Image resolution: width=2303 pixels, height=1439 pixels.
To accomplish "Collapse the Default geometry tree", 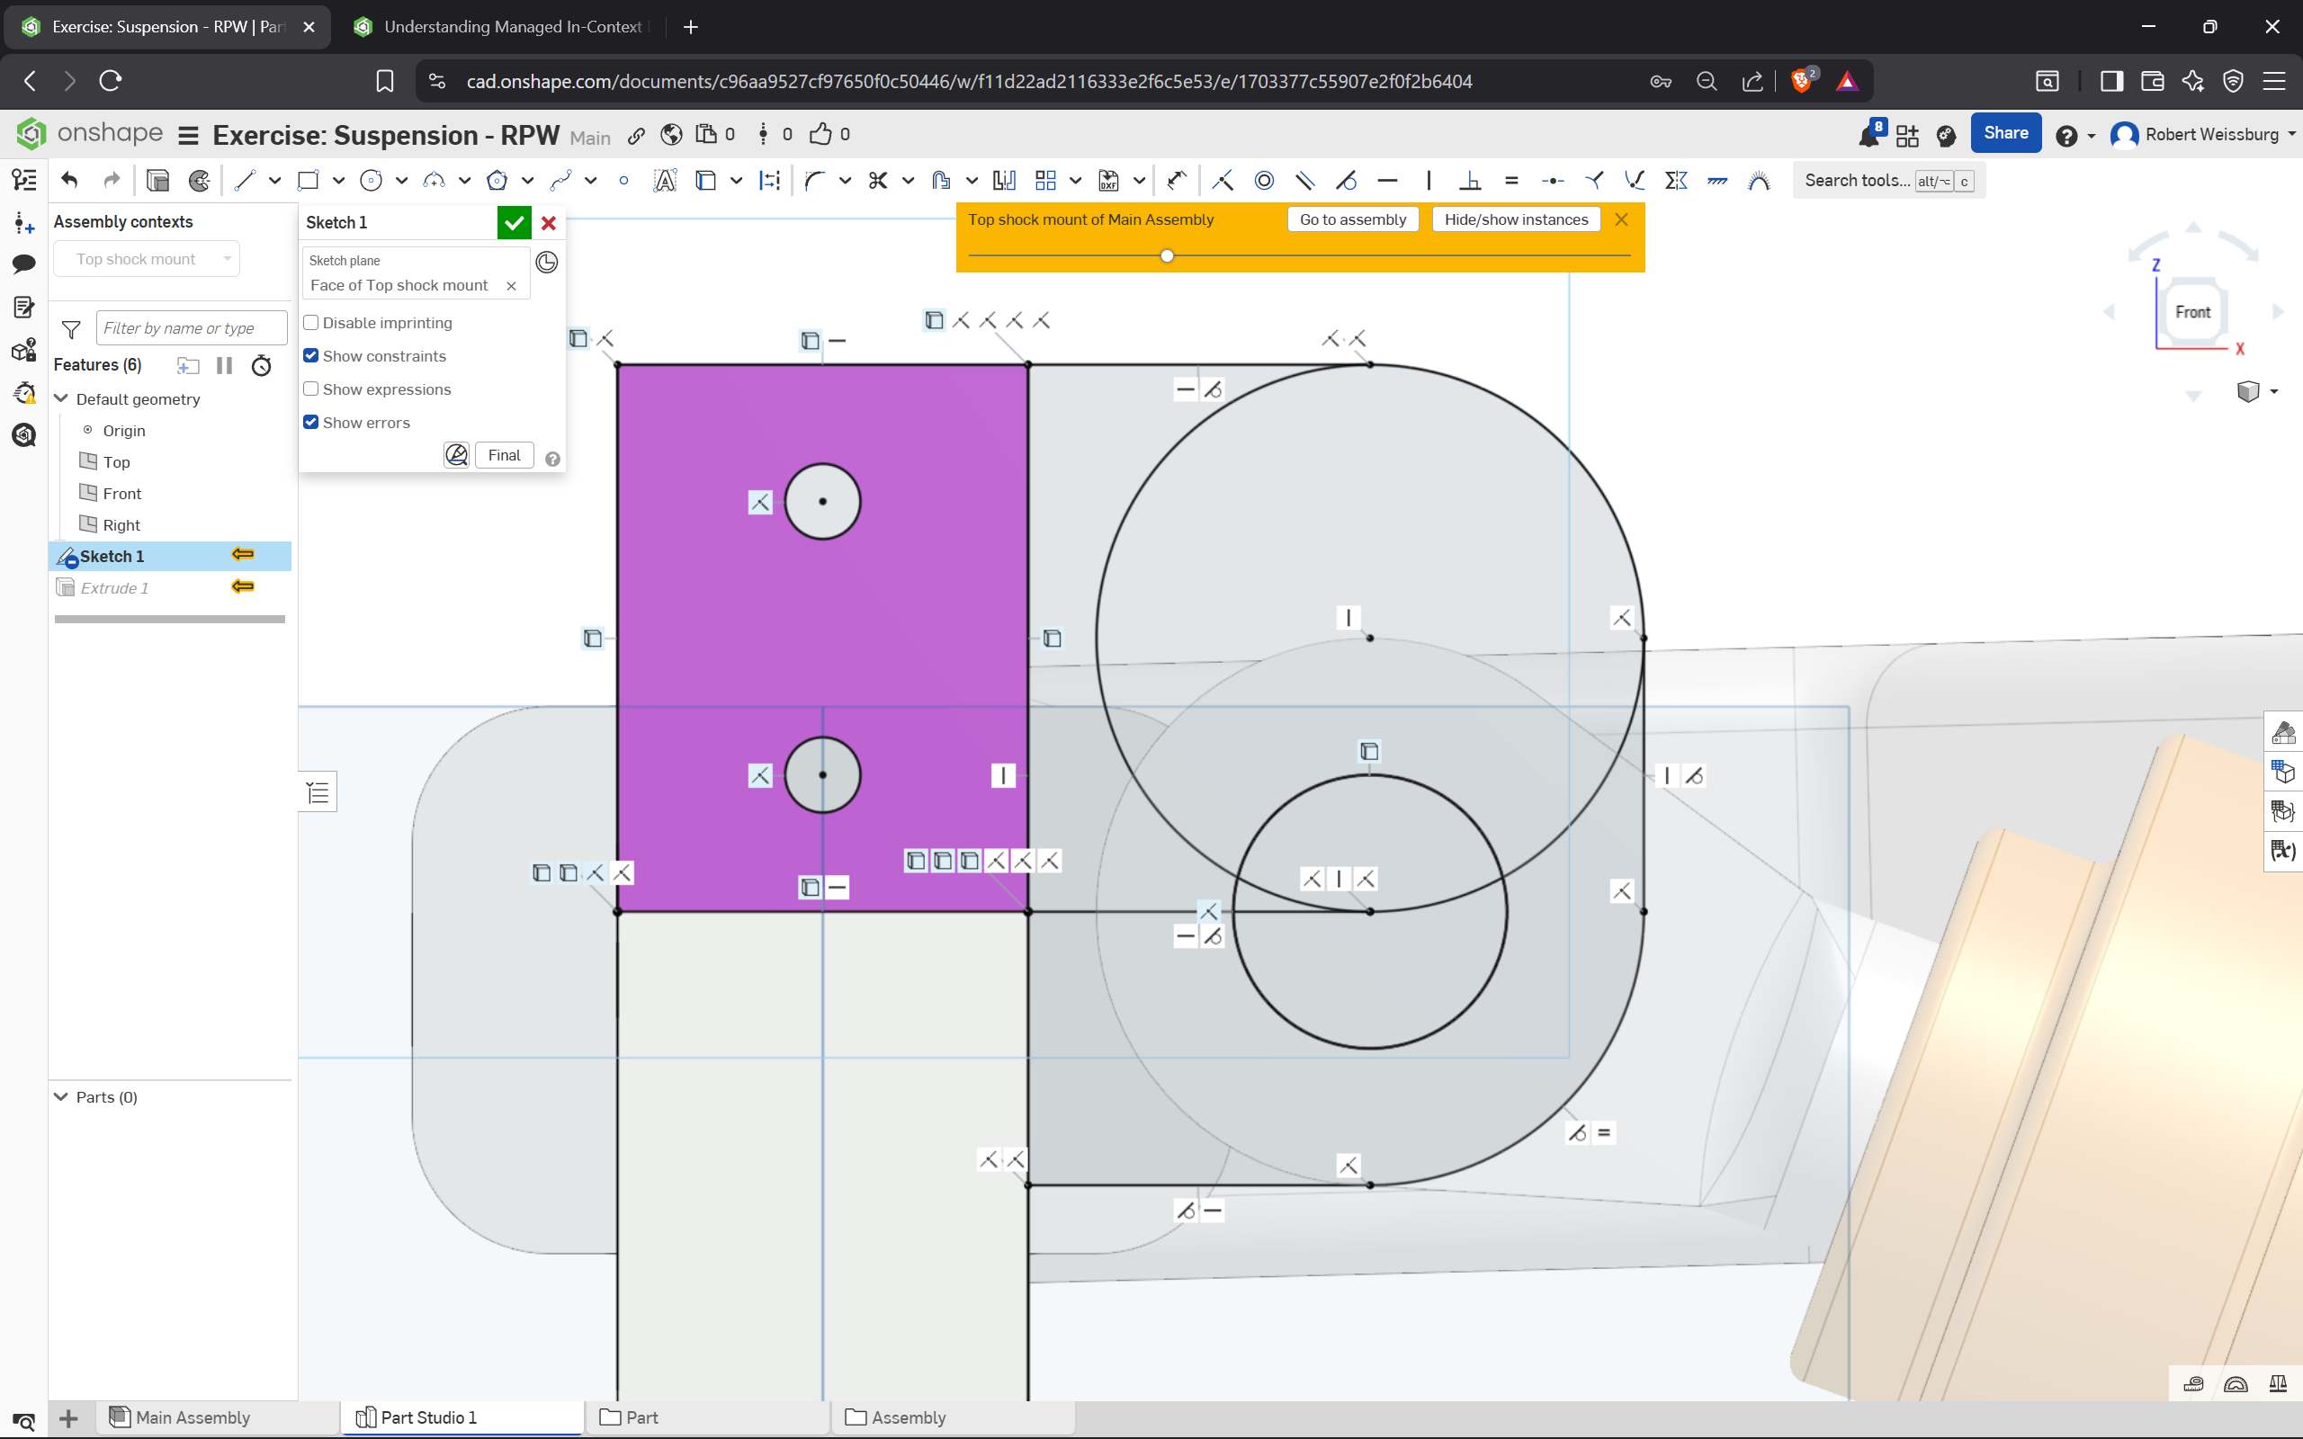I will point(62,398).
